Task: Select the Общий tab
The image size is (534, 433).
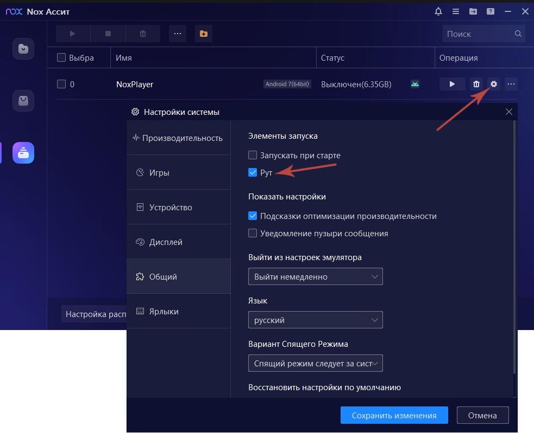Action: click(x=179, y=276)
